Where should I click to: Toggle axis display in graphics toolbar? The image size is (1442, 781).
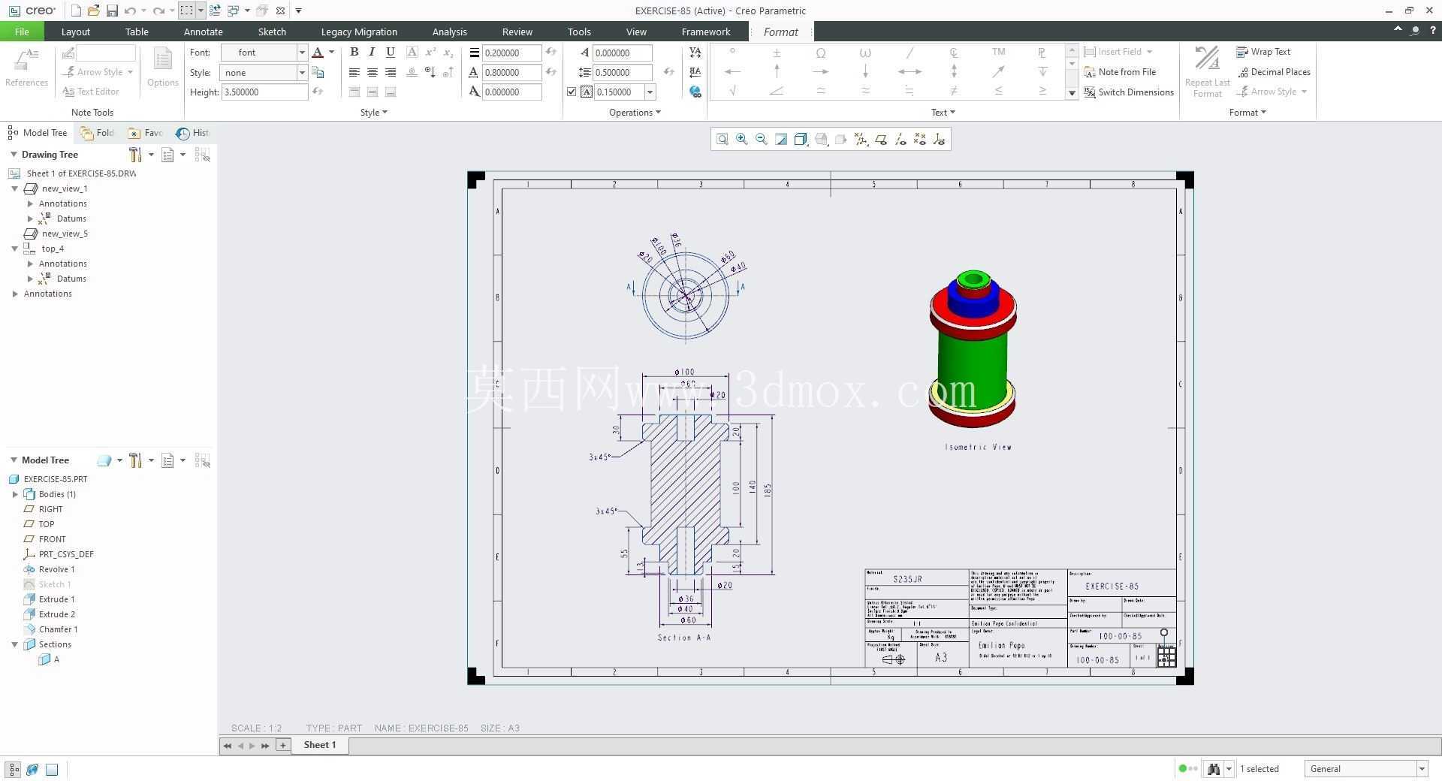click(900, 139)
